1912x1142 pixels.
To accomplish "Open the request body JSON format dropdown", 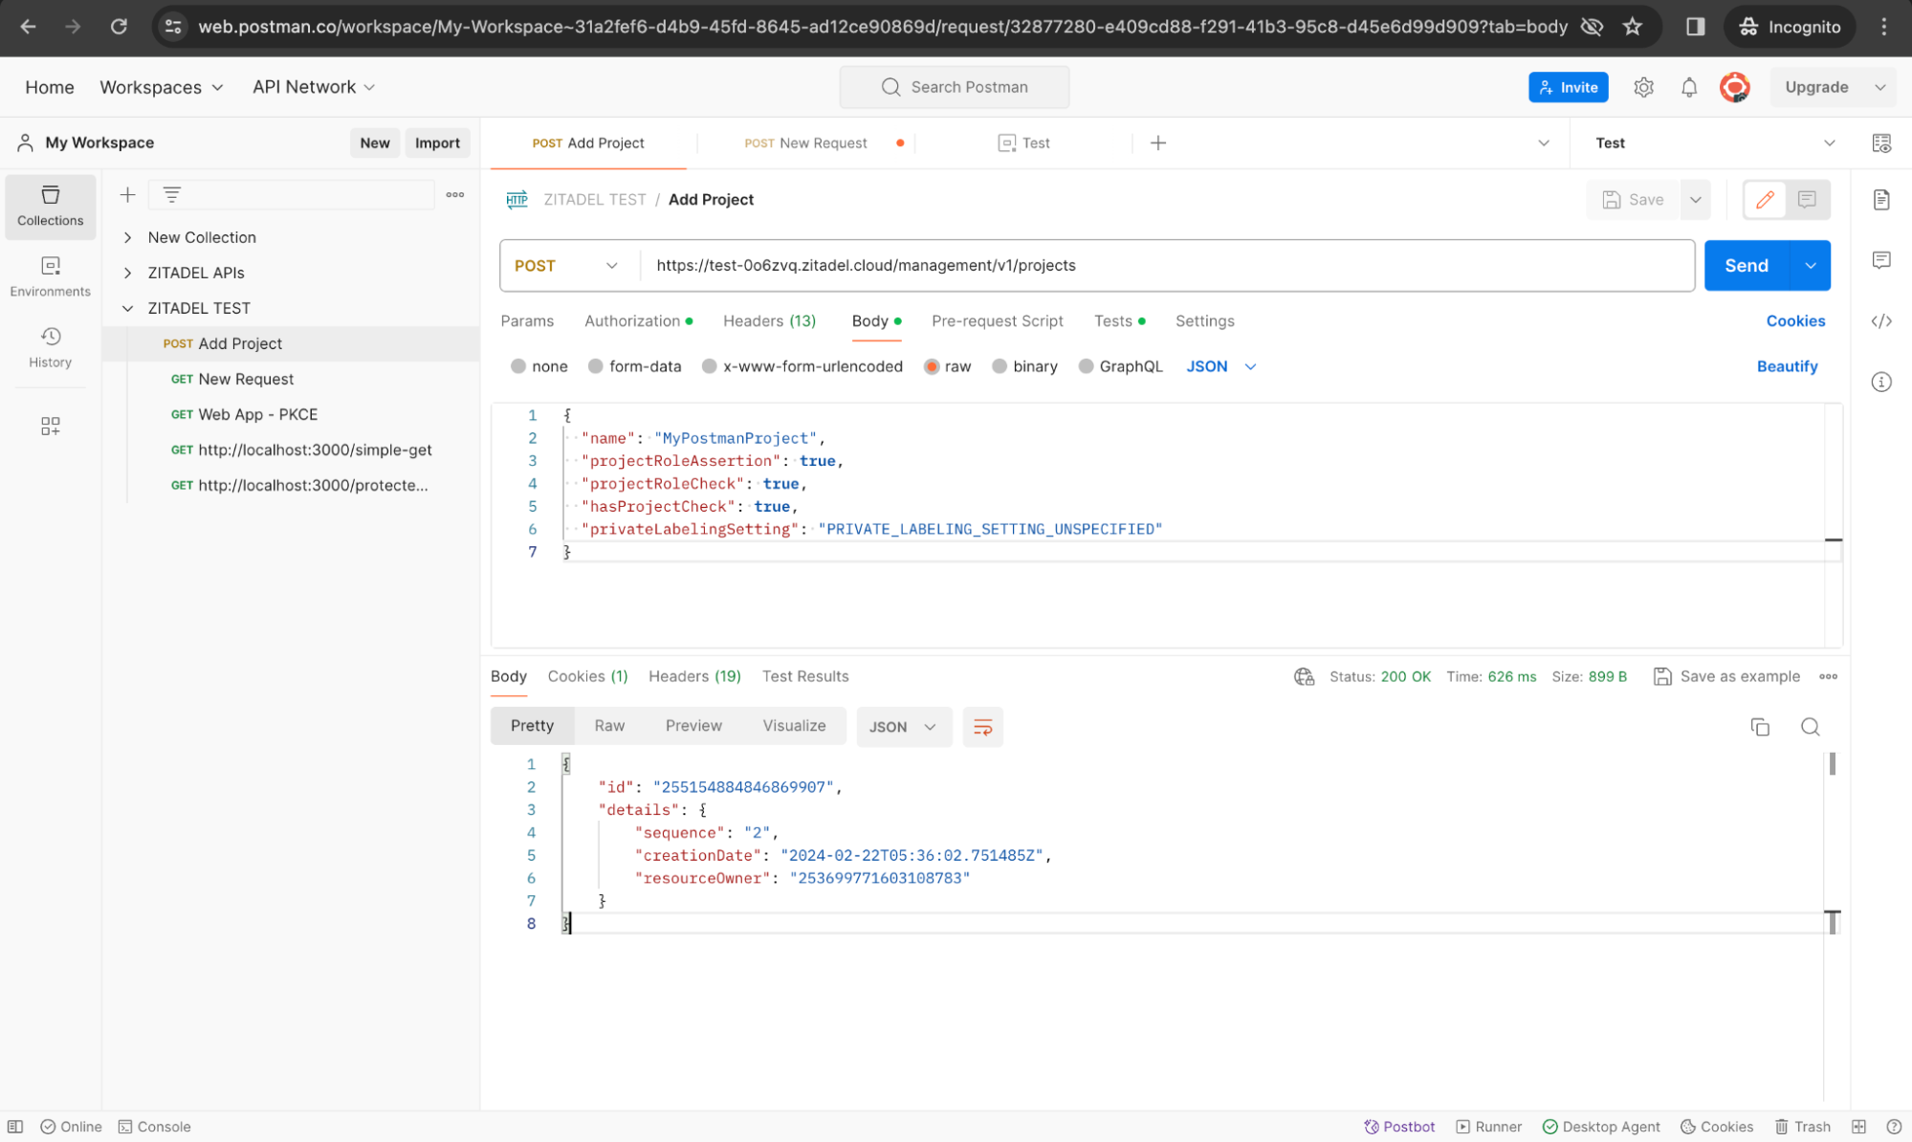I will (1220, 366).
